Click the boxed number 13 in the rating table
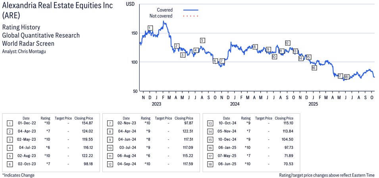Screen dimensions: 379x178 209,124
